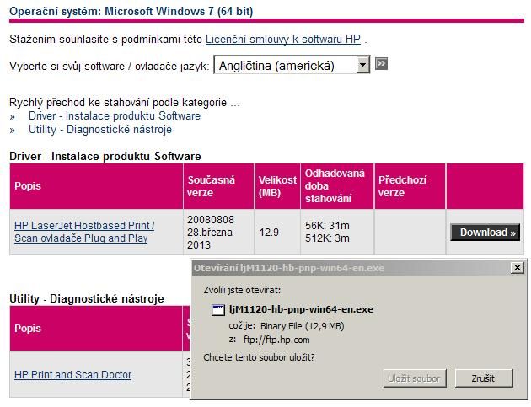Viewport: 531px width, 407px height.
Task: Close the file opening dialog with X
Action: coord(518,268)
